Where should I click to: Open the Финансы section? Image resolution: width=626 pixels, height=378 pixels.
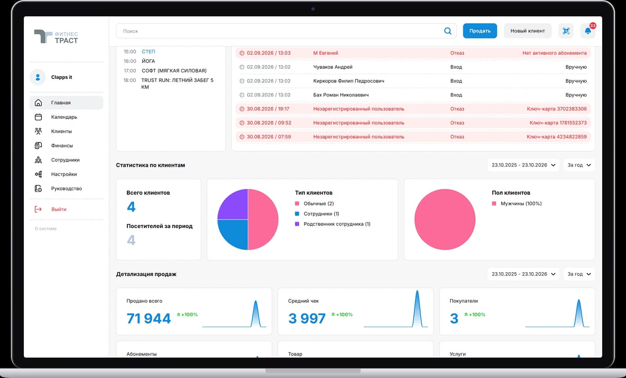67,145
